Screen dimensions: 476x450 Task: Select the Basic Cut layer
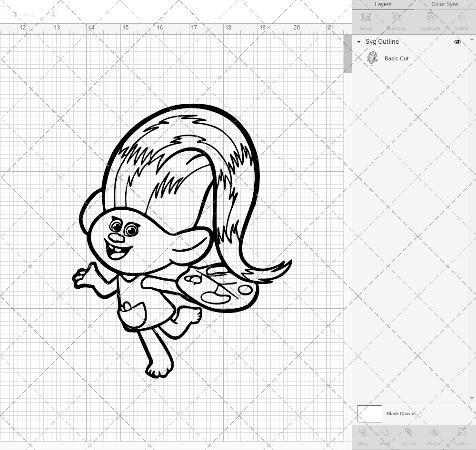tap(397, 59)
